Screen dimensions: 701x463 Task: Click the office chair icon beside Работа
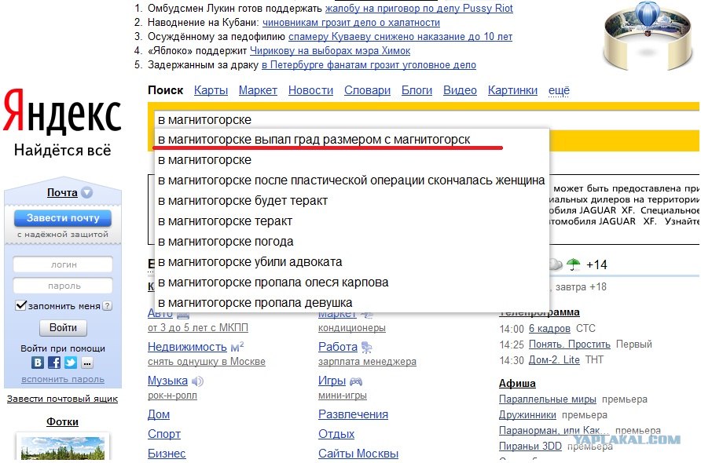pos(366,347)
